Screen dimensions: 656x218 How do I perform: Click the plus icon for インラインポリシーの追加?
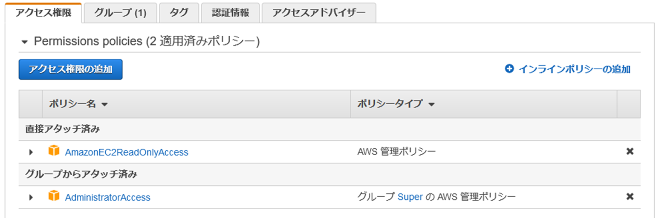point(509,69)
